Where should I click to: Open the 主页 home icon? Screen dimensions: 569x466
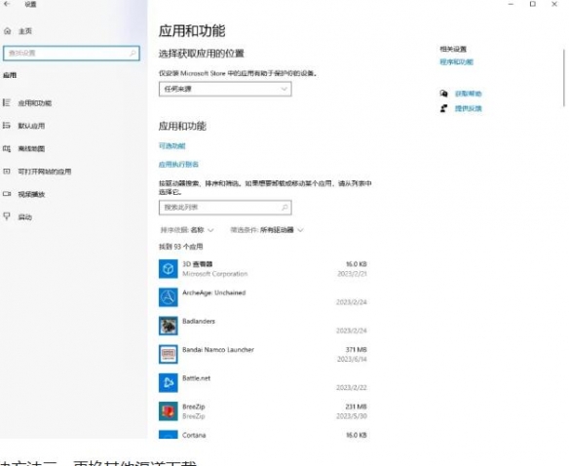pos(7,31)
